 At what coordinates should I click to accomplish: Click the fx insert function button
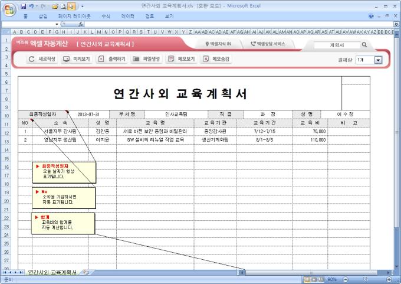pos(81,24)
